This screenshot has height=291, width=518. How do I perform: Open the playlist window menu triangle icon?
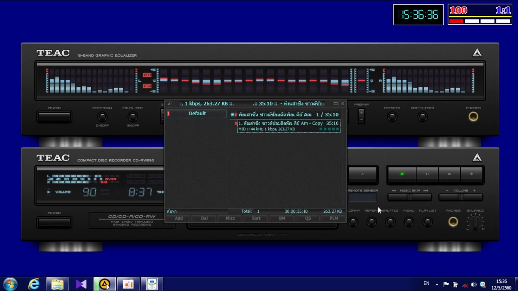169,104
